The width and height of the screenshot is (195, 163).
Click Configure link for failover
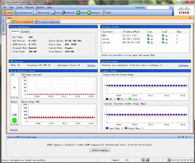tap(183, 65)
